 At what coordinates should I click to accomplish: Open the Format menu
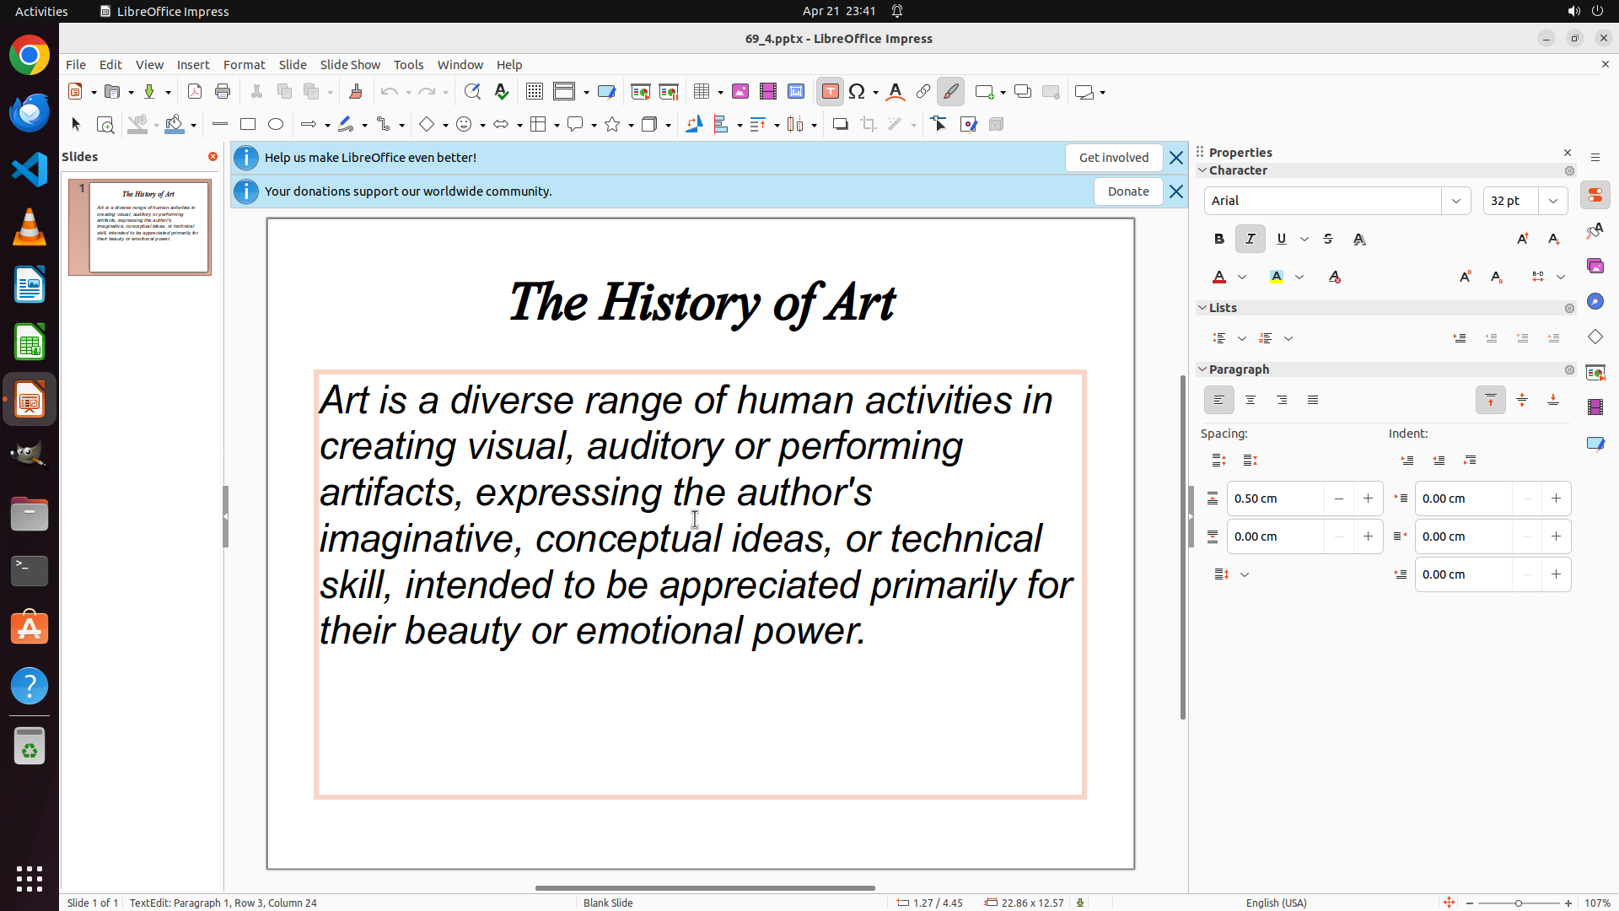244,65
